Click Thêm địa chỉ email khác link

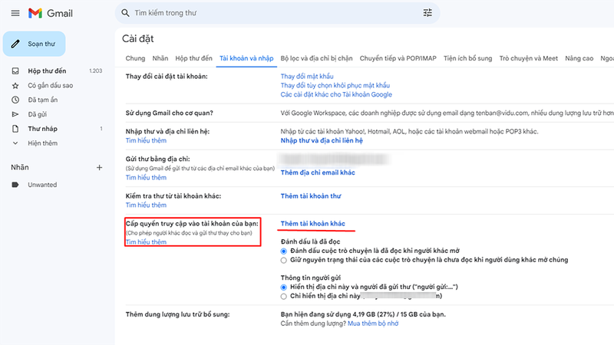pyautogui.click(x=318, y=172)
